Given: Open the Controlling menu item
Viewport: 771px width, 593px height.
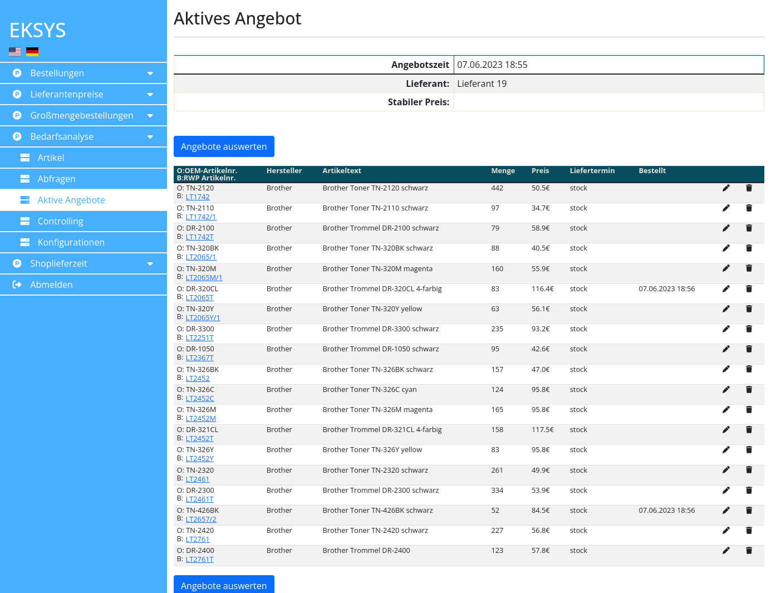Looking at the screenshot, I should [60, 221].
